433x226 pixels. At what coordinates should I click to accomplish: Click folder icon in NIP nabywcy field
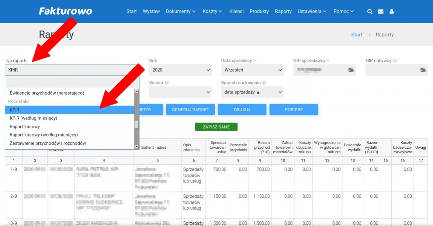(x=423, y=70)
